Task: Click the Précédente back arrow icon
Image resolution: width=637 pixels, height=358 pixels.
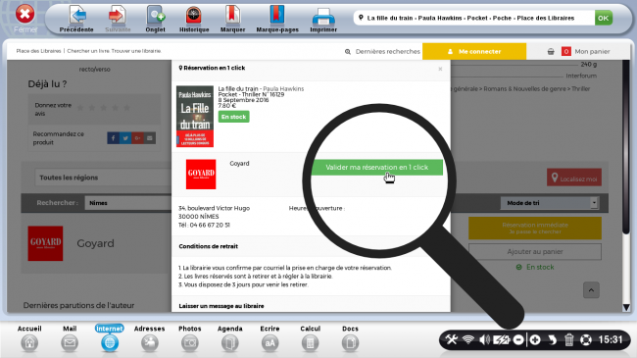Action: [76, 16]
